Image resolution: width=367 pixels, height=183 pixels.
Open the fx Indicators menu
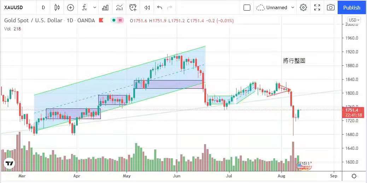tap(84, 7)
